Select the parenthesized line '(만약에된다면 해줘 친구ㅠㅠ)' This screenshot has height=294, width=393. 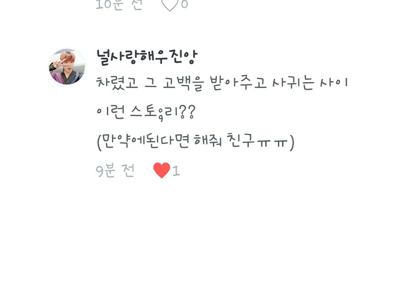tap(196, 142)
